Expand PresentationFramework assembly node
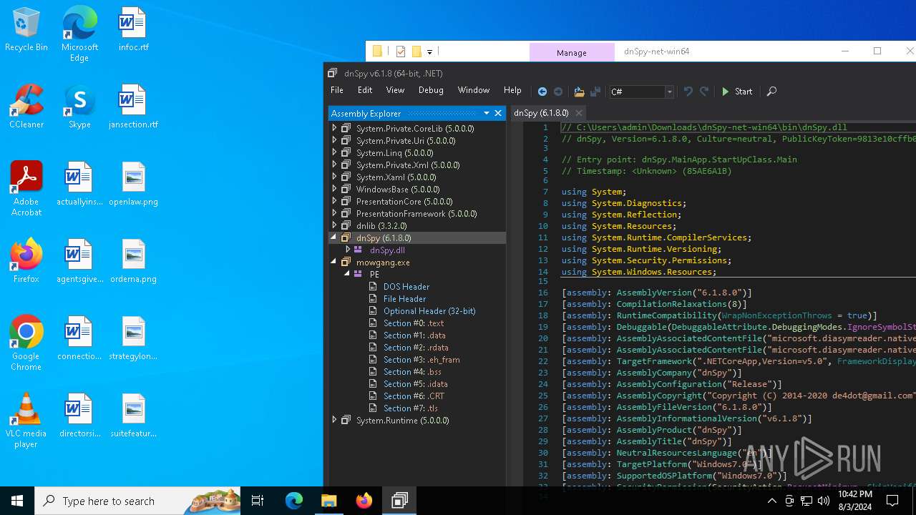The image size is (916, 515). [334, 214]
